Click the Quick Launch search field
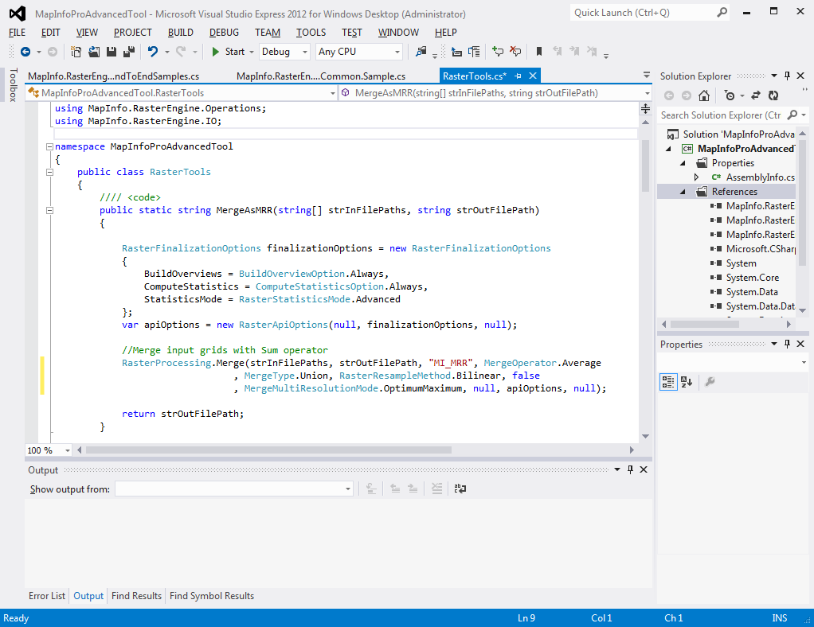 click(643, 13)
